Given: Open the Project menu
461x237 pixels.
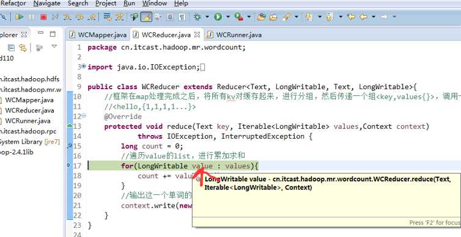Looking at the screenshot, I should pyautogui.click(x=106, y=4).
